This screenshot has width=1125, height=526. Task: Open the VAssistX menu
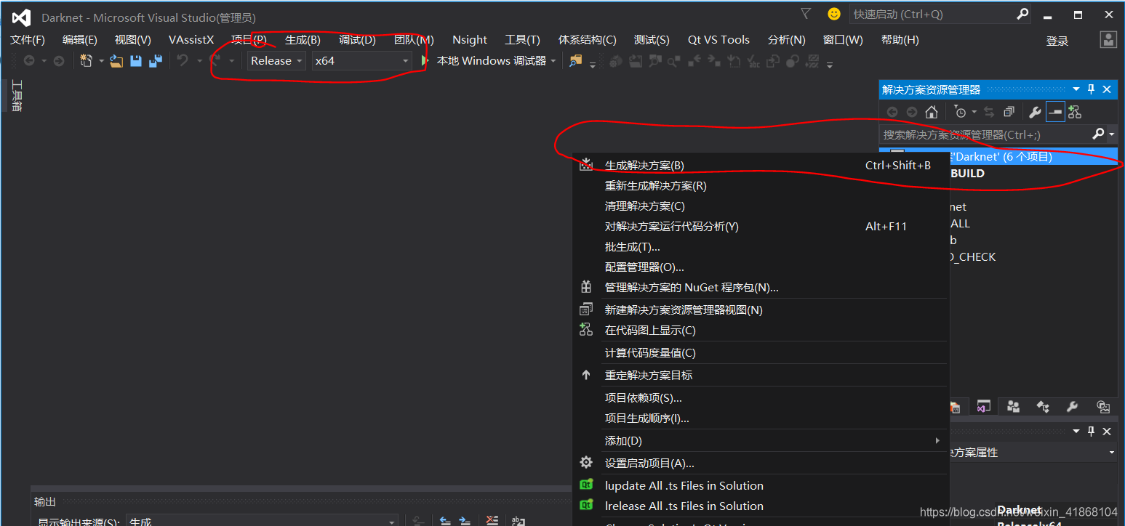(x=191, y=40)
